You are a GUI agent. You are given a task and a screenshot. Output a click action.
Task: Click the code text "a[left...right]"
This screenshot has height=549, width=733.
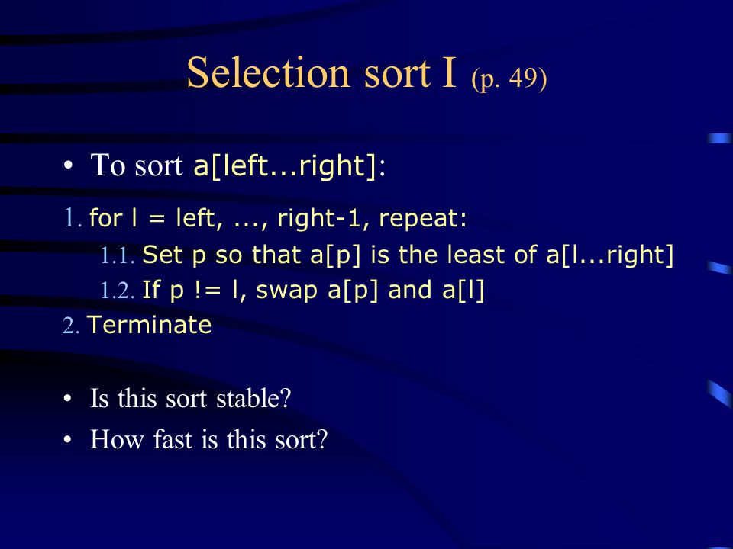[x=285, y=165]
